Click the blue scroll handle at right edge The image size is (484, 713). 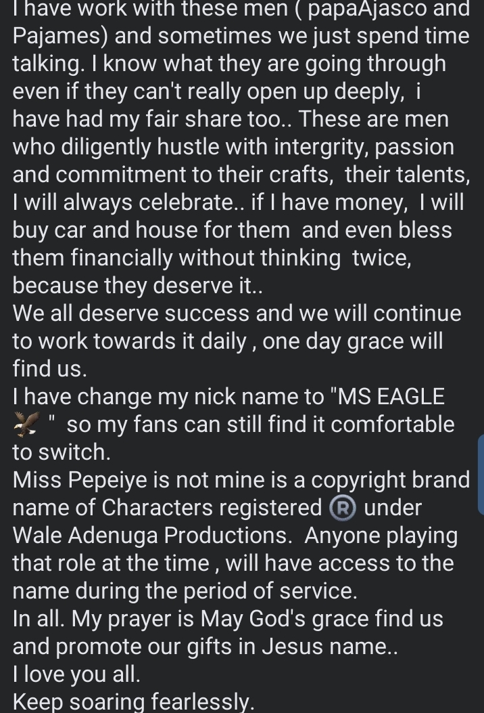[480, 474]
